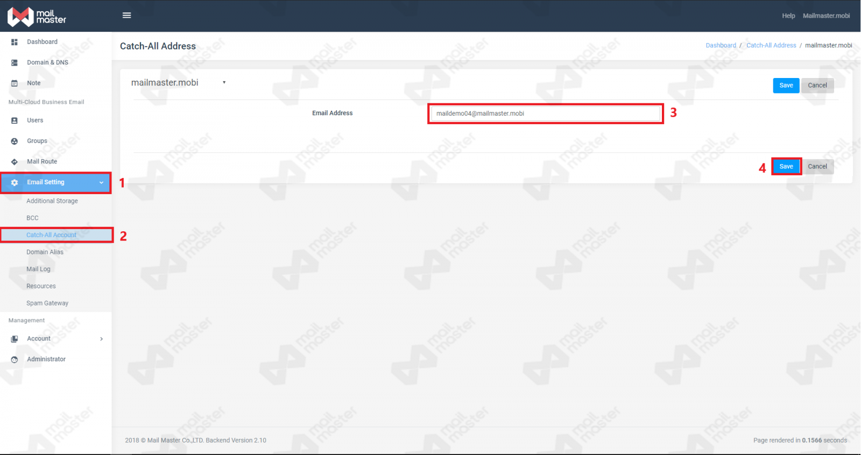
Task: Click the Dashboard breadcrumb link
Action: tap(721, 46)
